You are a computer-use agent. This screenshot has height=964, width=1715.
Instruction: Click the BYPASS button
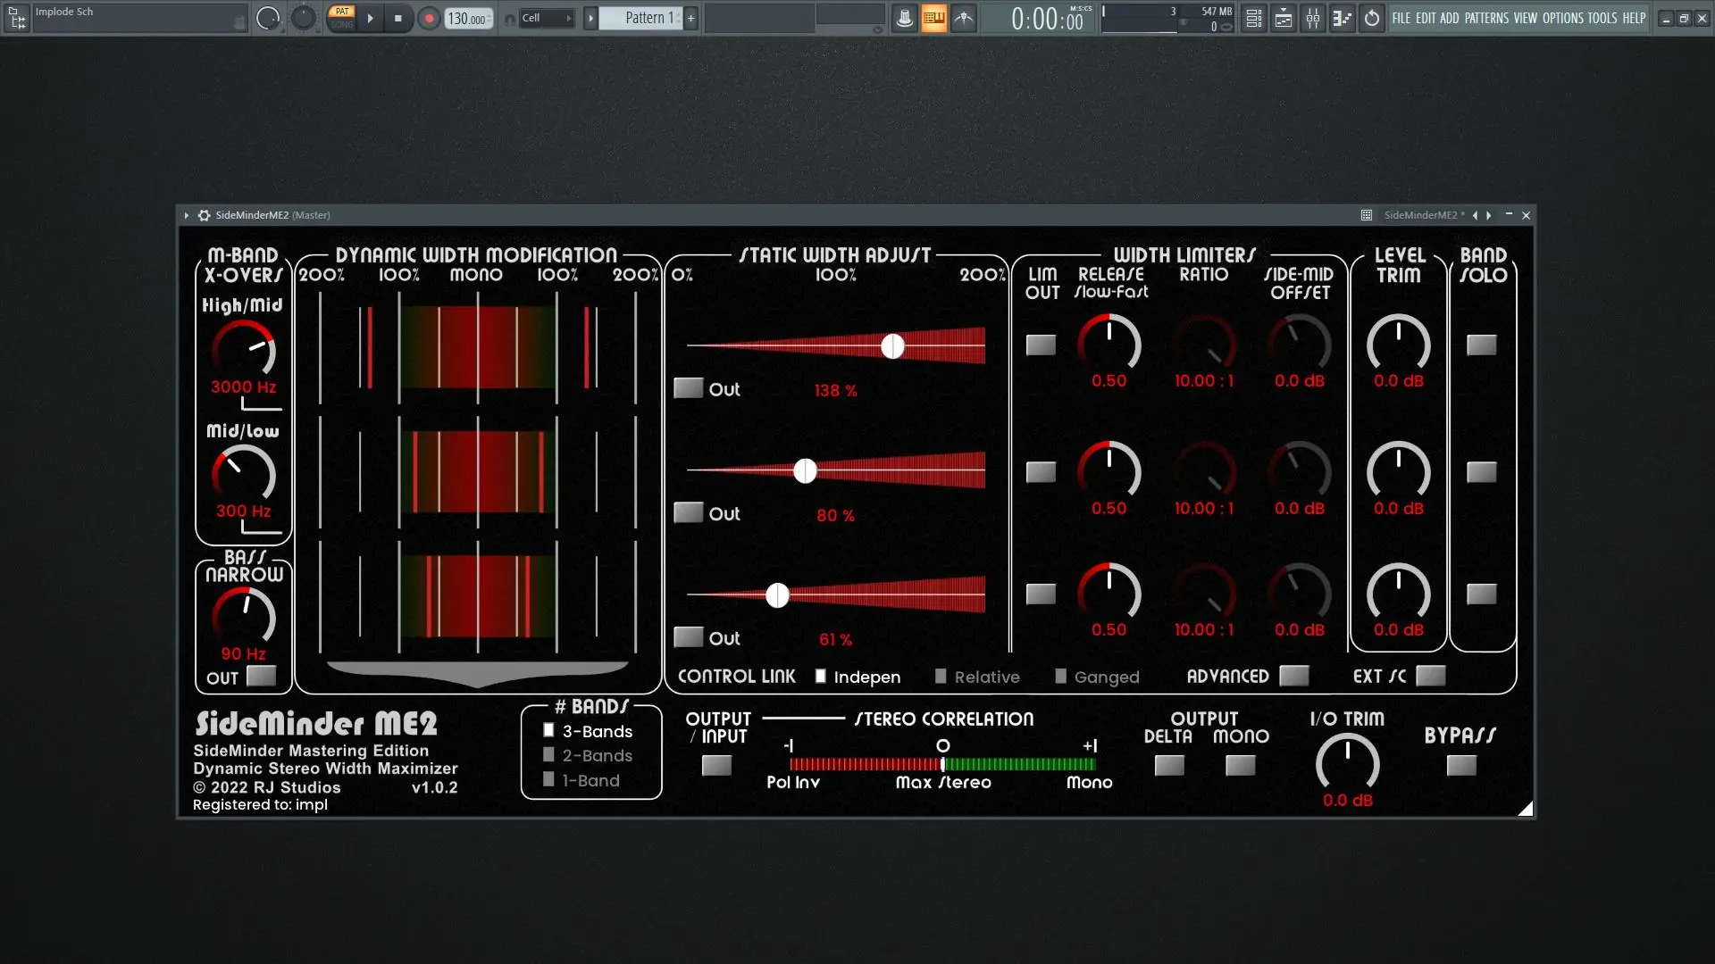click(1461, 765)
